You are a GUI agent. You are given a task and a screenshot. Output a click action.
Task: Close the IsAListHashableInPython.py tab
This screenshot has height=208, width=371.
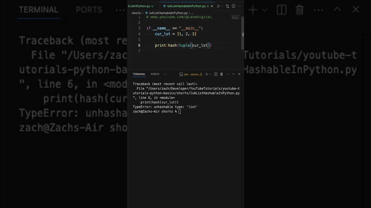click(x=212, y=6)
